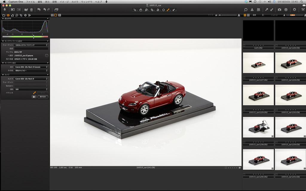This screenshot has width=306, height=191.
Task: Open the ファイル menu
Action: click(30, 2)
